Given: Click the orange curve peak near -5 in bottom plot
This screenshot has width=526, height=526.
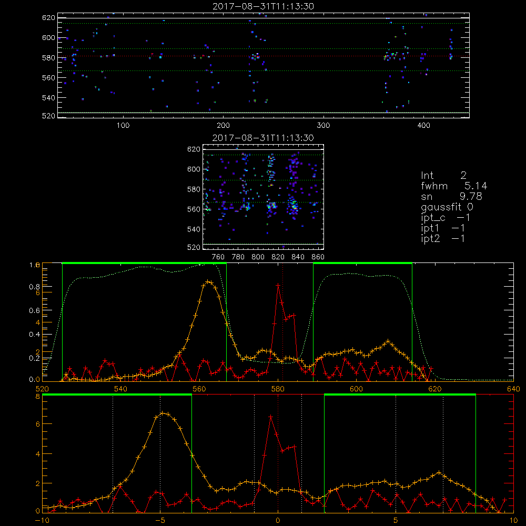Looking at the screenshot, I should point(162,413).
